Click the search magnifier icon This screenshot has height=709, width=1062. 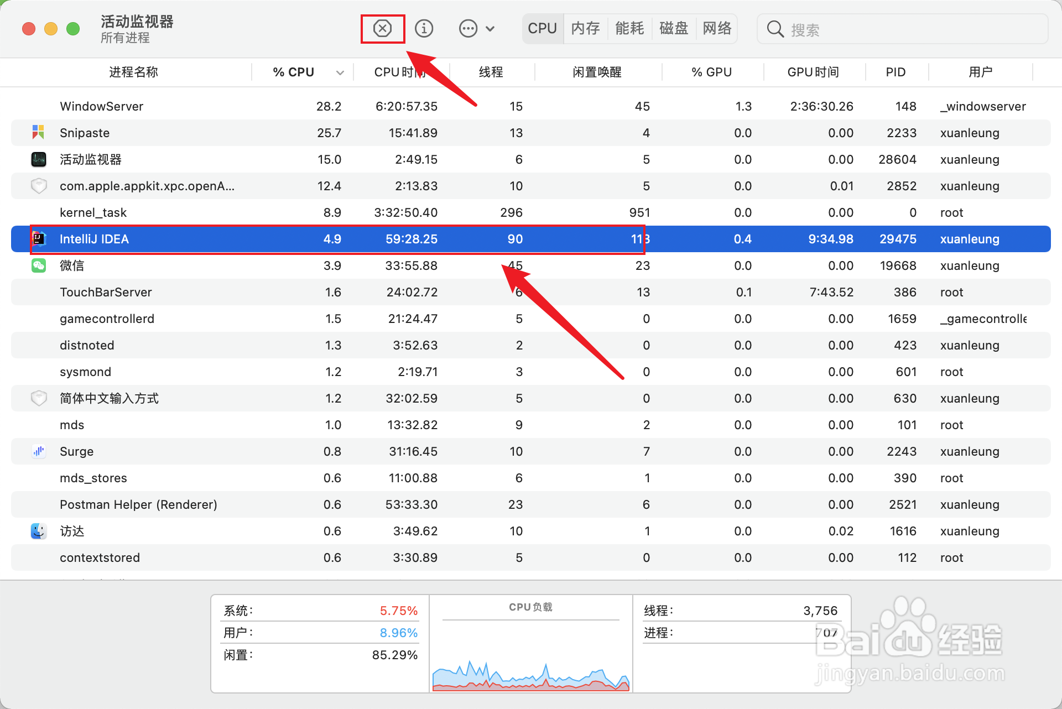775,29
